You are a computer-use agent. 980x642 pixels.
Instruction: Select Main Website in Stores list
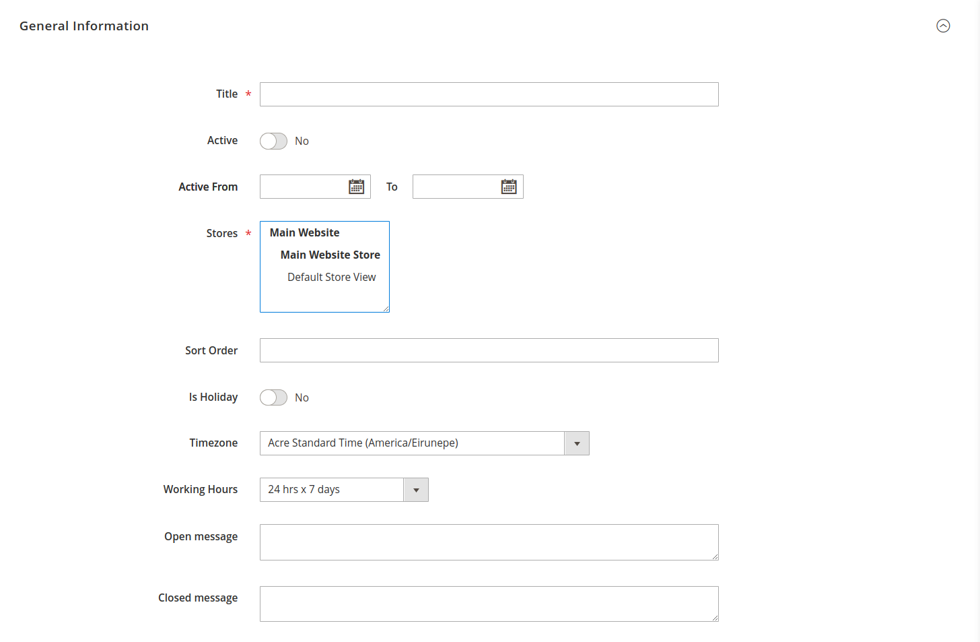pos(304,232)
